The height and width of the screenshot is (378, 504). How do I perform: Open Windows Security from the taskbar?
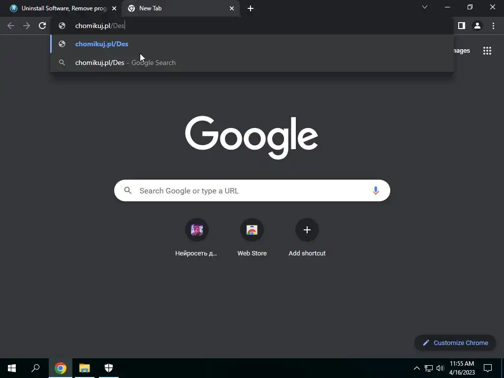(109, 368)
